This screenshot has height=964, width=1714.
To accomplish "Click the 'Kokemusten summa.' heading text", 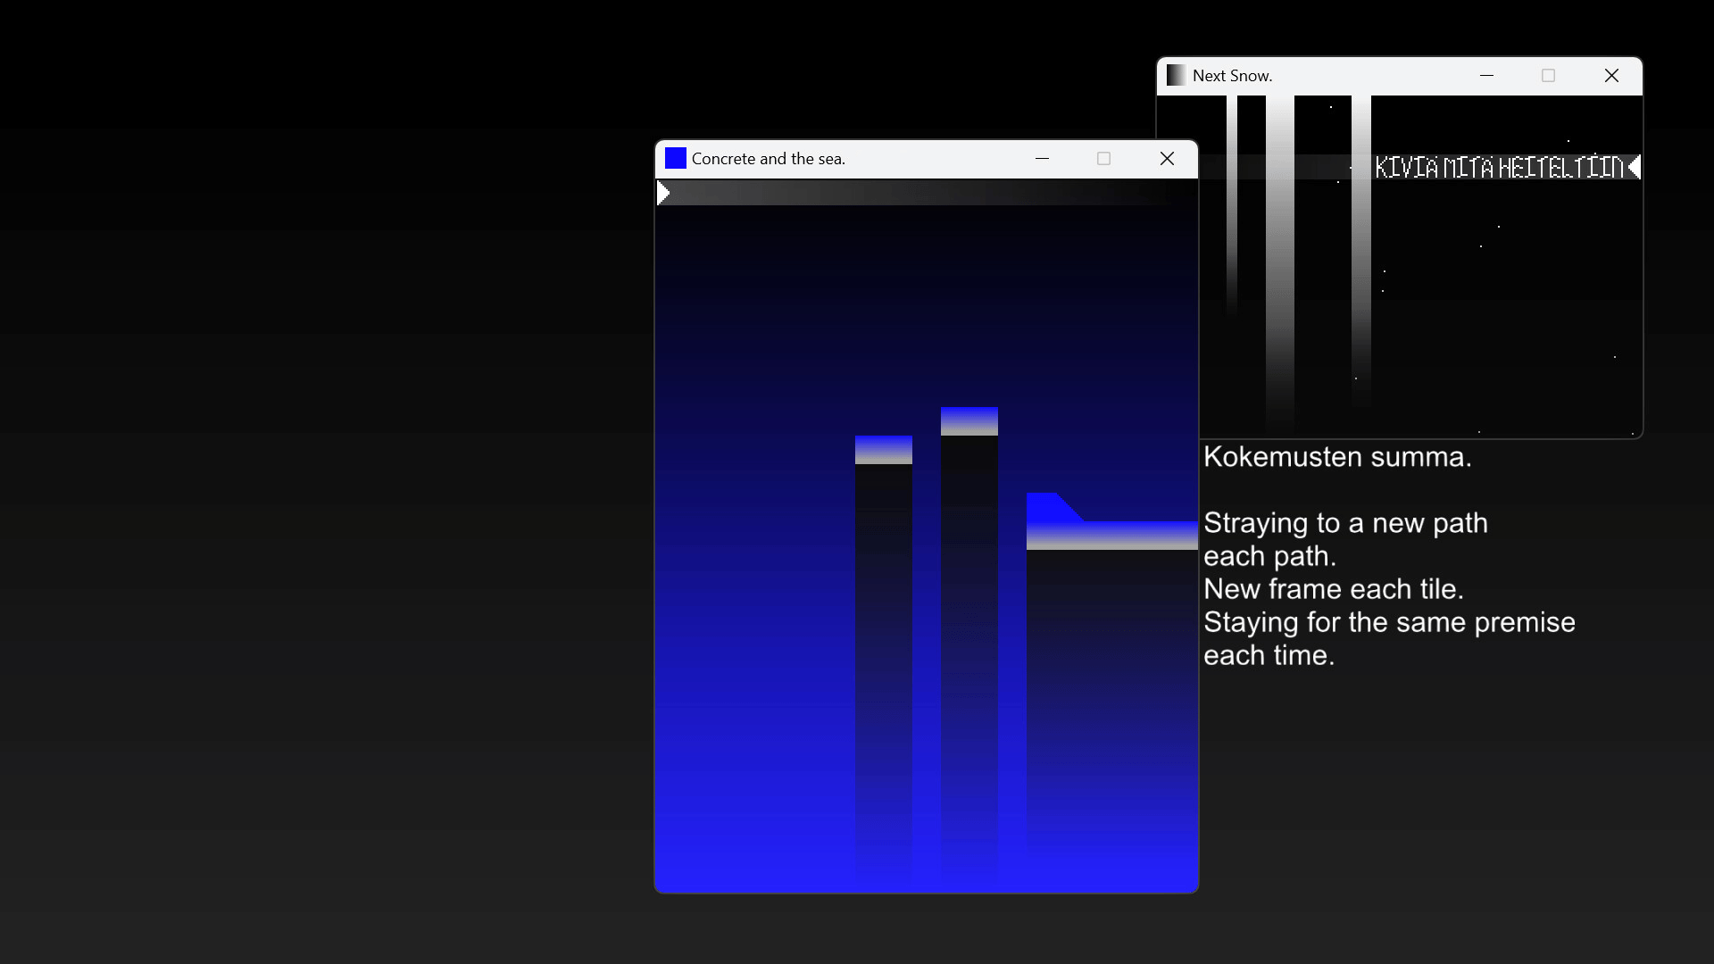I will (1336, 457).
